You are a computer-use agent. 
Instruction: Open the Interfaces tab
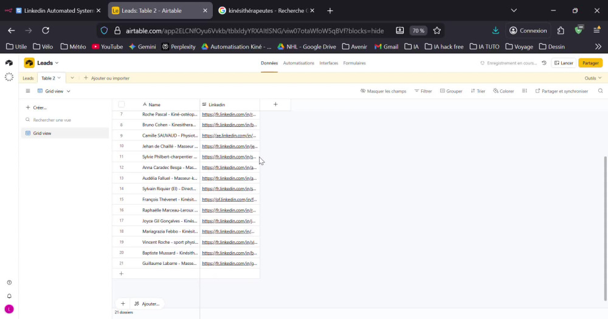(x=328, y=63)
